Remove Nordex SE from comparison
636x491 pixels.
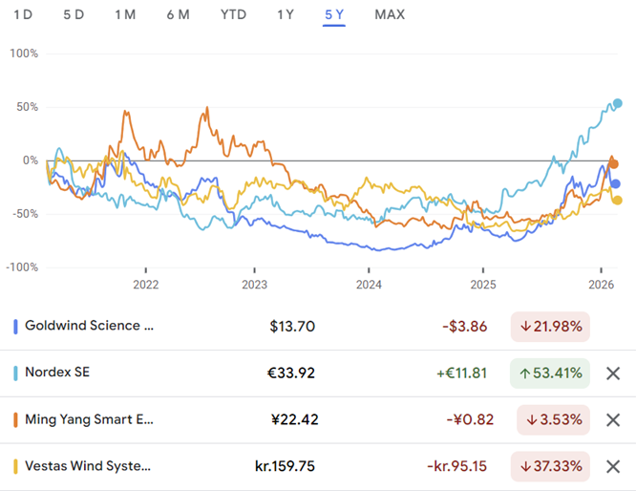pyautogui.click(x=613, y=374)
